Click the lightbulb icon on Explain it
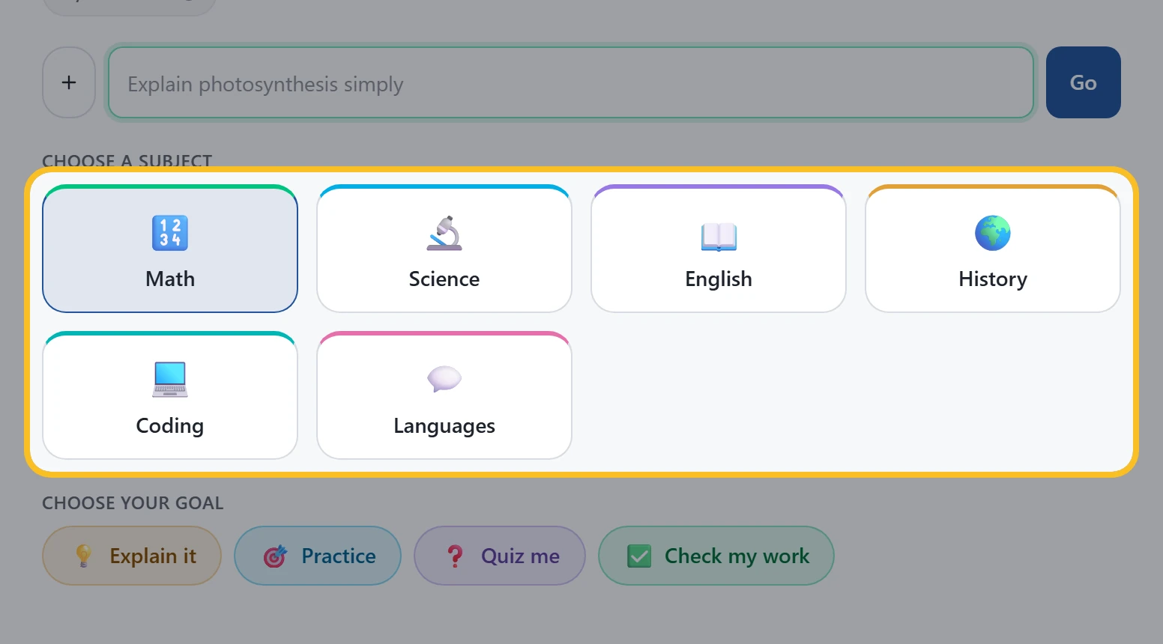 coord(84,556)
